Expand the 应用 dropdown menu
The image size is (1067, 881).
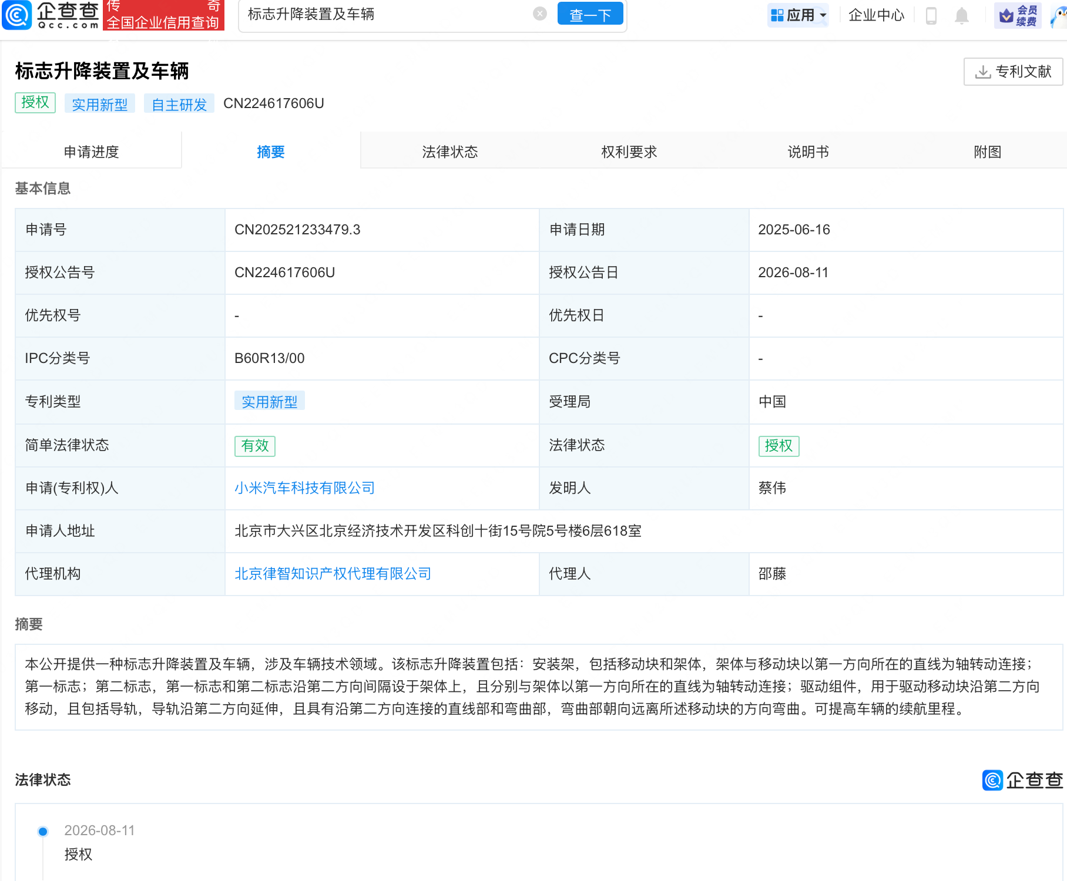pos(799,15)
